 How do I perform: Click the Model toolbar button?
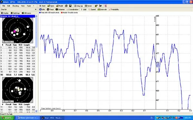pyautogui.click(x=60, y=6)
